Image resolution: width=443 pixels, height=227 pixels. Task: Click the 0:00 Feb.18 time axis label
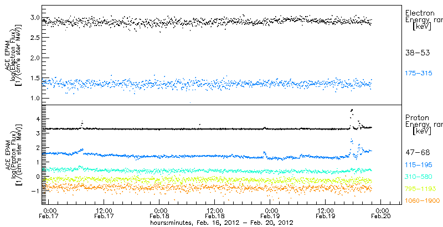point(159,213)
